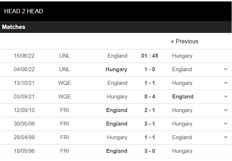This screenshot has height=161, width=232.
Task: Click WQE label on the 13/10/21 row
Action: [x=65, y=83]
